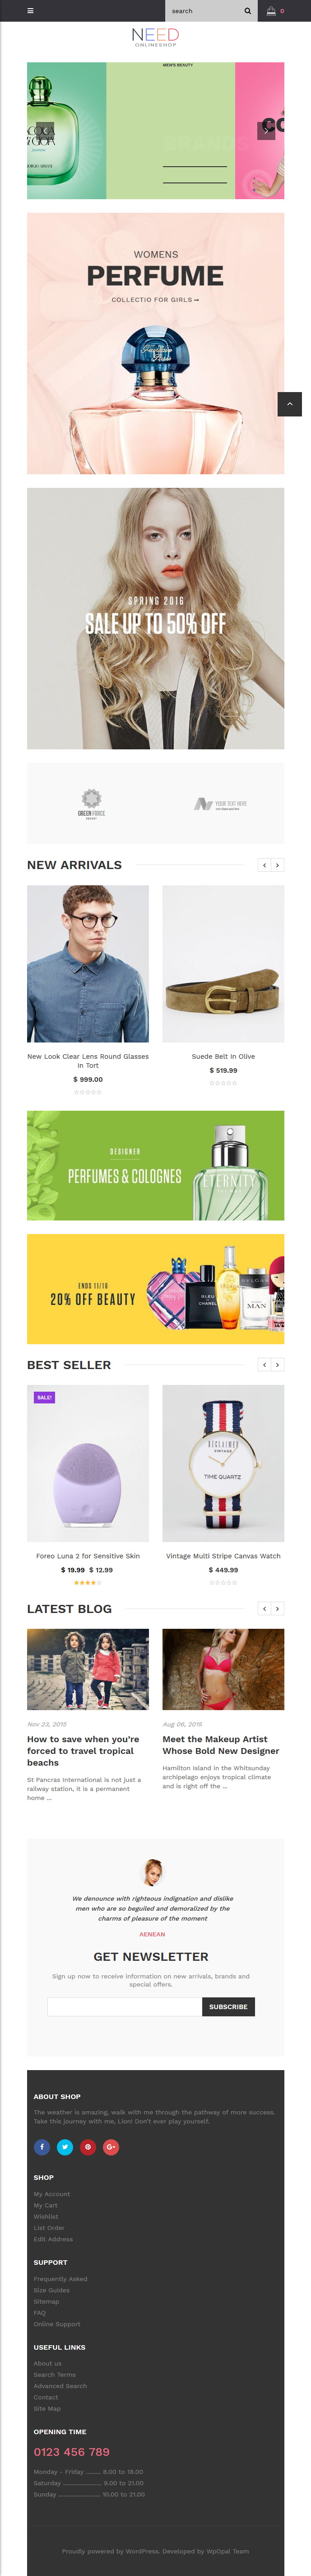Advance the hero slider with right arrow
Viewport: 311px width, 2576px height.
click(266, 130)
